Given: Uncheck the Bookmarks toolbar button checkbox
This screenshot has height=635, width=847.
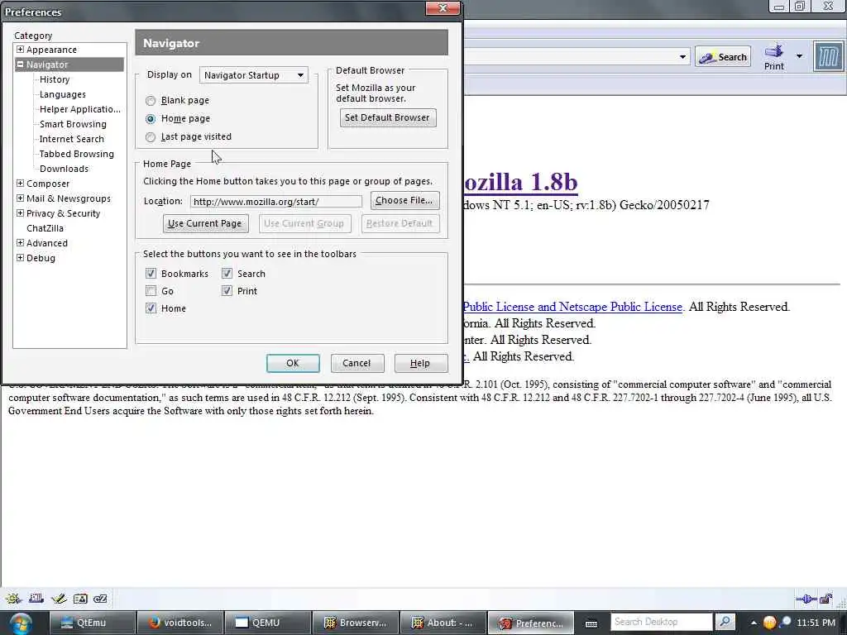Looking at the screenshot, I should (151, 274).
